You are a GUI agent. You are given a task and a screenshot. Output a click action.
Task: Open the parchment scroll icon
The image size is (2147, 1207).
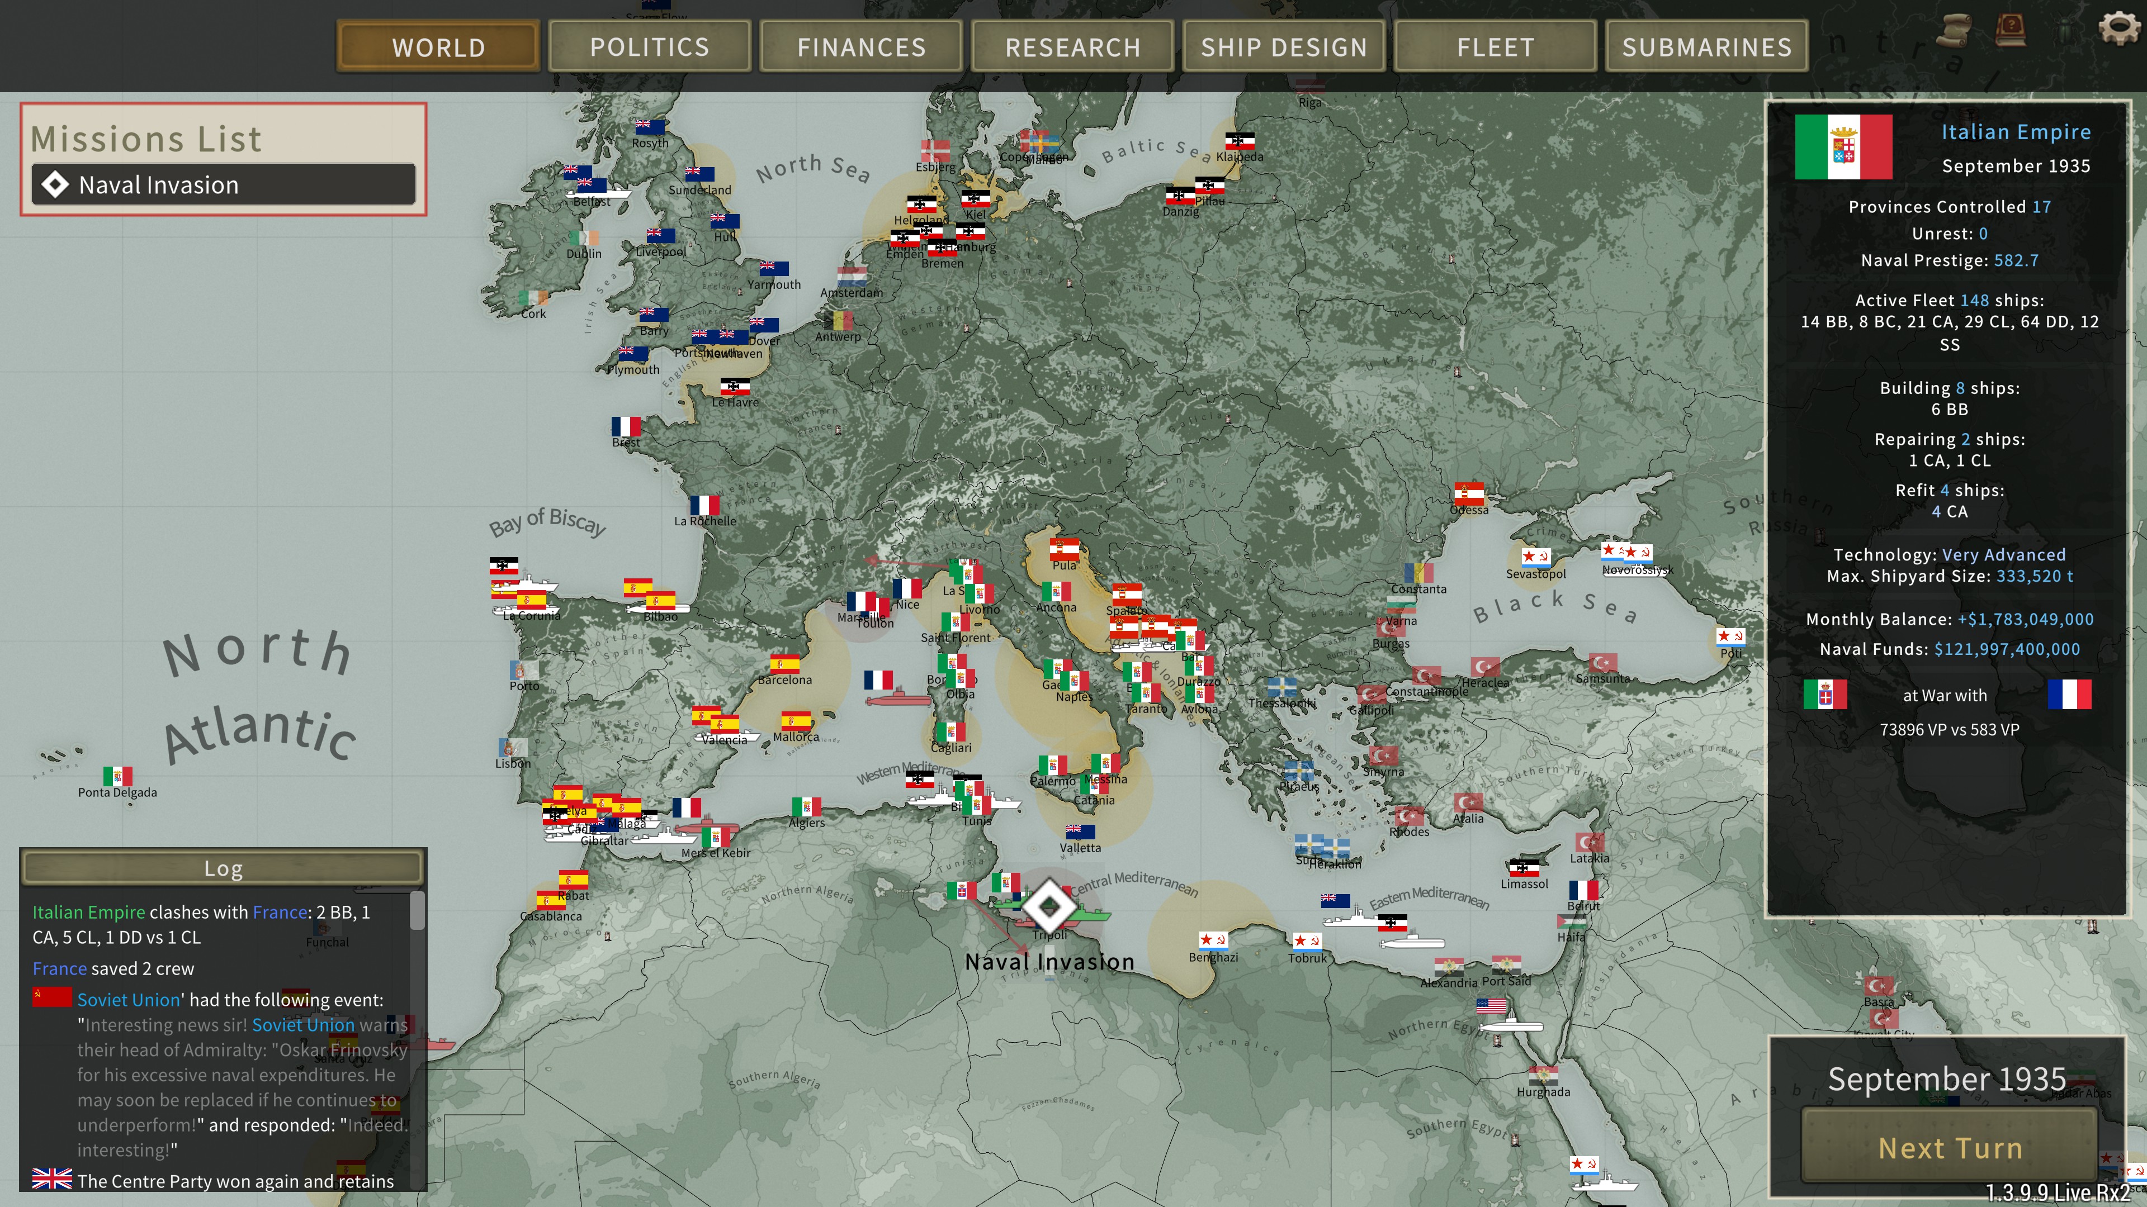coord(1954,32)
